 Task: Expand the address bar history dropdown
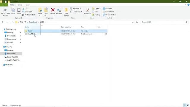click(x=133, y=22)
